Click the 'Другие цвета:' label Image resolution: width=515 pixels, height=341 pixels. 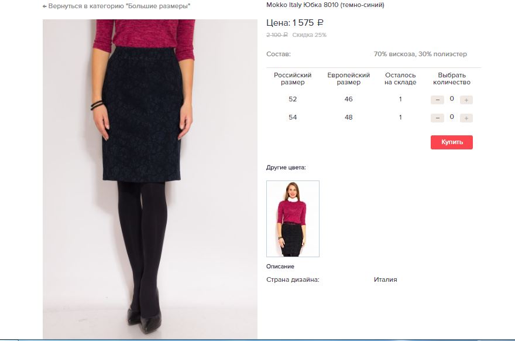(286, 168)
